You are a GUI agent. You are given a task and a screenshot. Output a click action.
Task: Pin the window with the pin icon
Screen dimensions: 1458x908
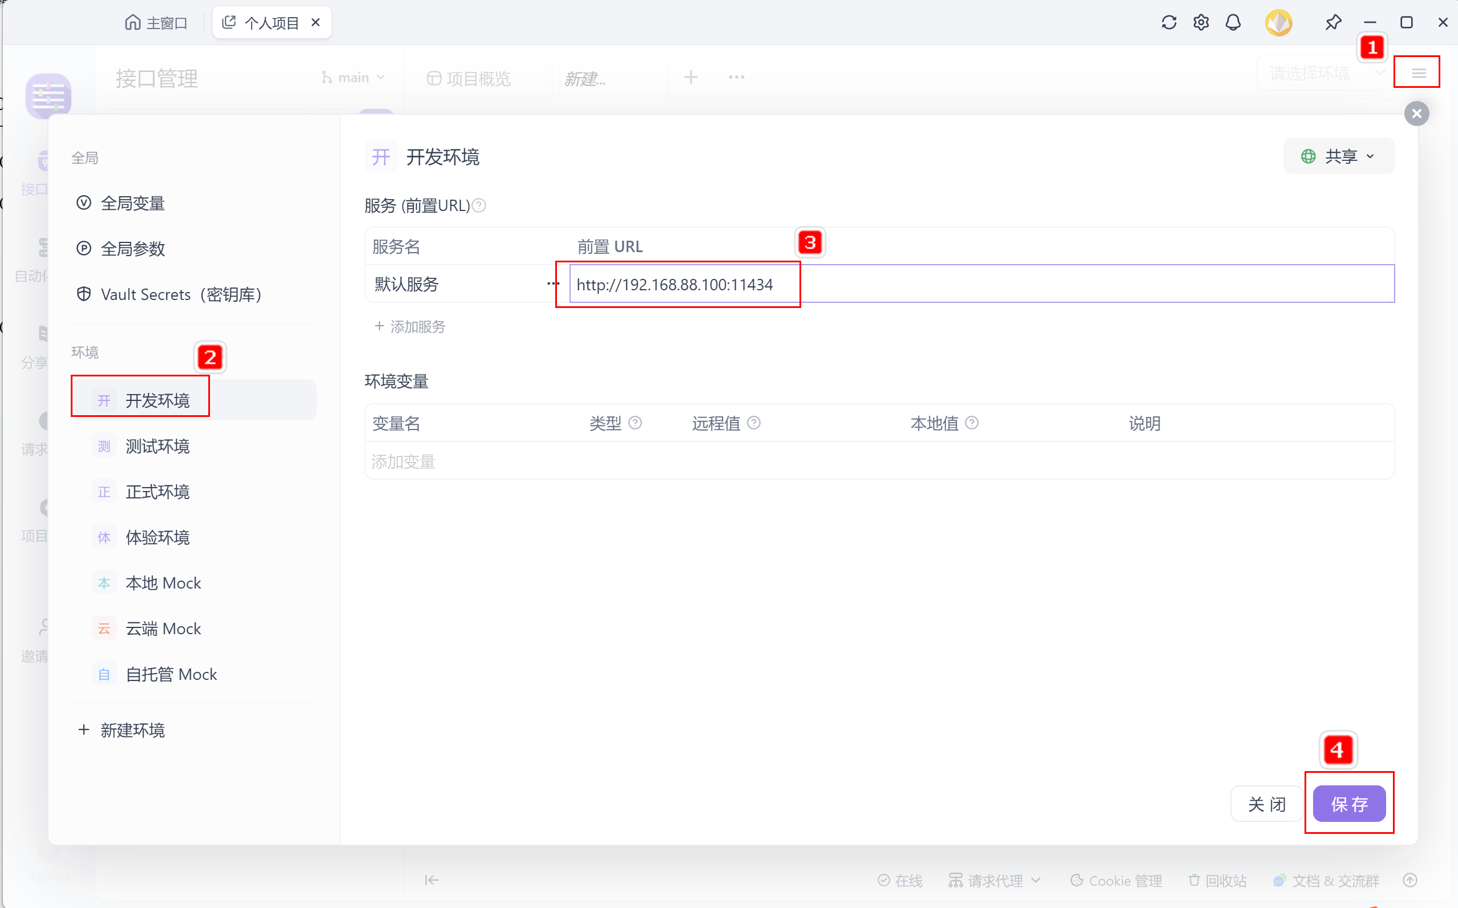[x=1332, y=23]
